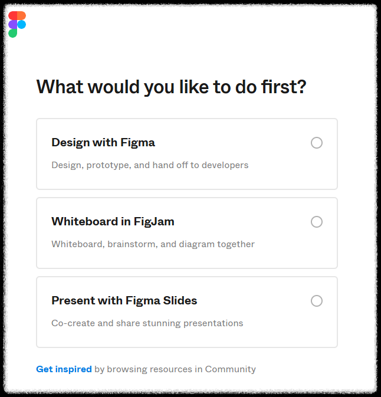Choose the FigJam whiteboard option card

(x=187, y=233)
